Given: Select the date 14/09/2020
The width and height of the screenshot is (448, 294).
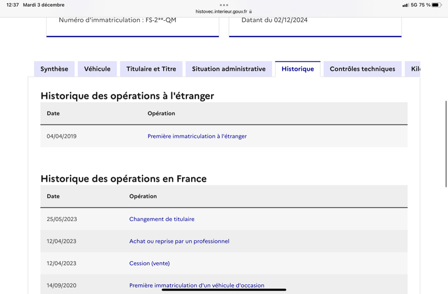Looking at the screenshot, I should click(62, 285).
